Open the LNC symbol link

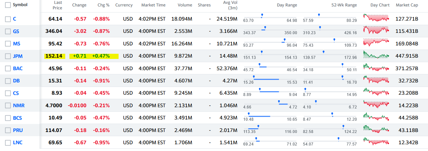[x=18, y=143]
